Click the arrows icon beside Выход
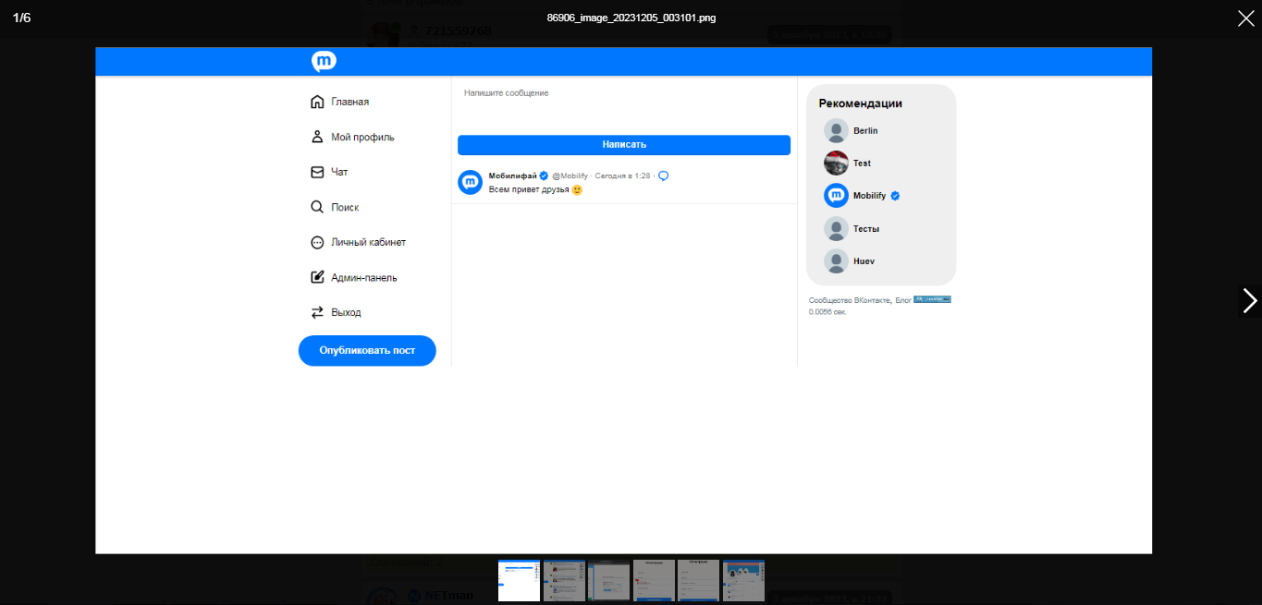The image size is (1262, 605). tap(317, 312)
